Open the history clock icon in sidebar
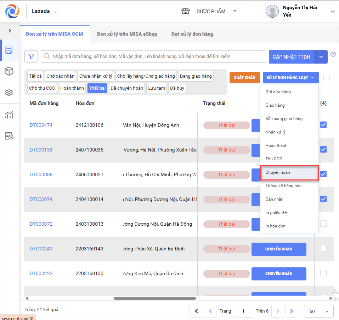339x320 pixels. click(9, 136)
